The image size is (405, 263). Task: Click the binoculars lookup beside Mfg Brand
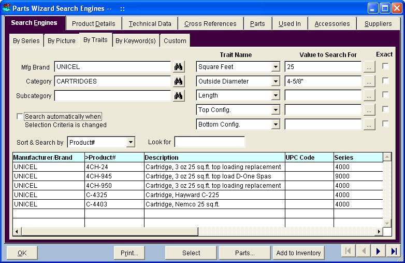(x=178, y=67)
